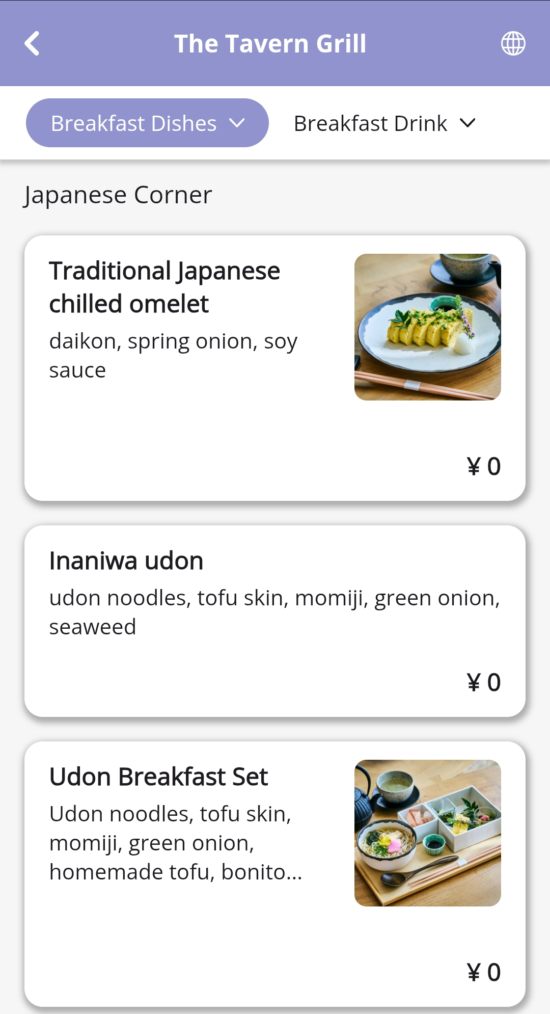Select the Breakfast Dishes tab
550x1014 pixels.
point(134,123)
